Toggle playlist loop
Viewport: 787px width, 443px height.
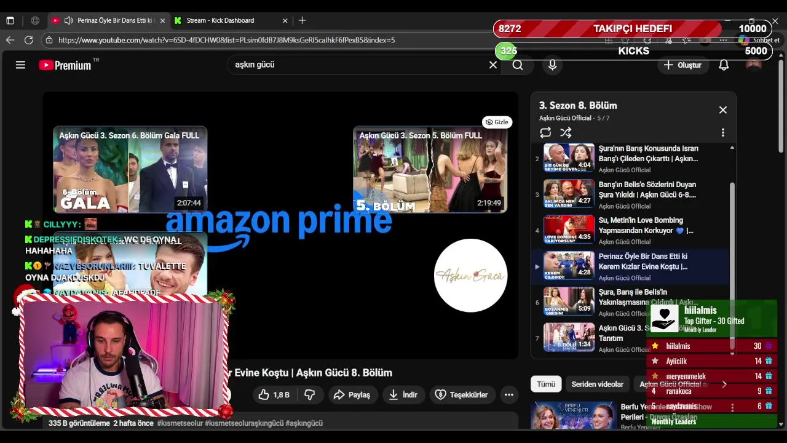coord(545,132)
